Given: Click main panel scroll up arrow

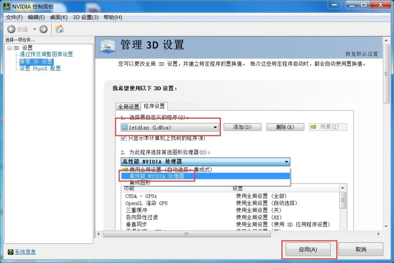Looking at the screenshot, I should pos(386,40).
